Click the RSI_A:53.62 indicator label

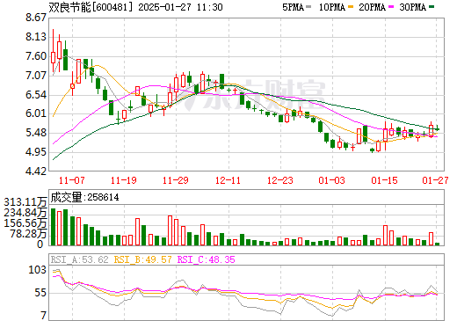click(80, 259)
